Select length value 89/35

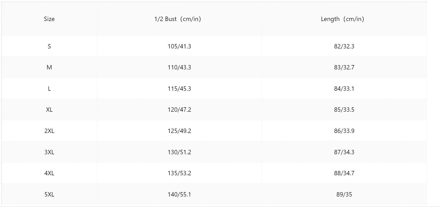pyautogui.click(x=344, y=194)
